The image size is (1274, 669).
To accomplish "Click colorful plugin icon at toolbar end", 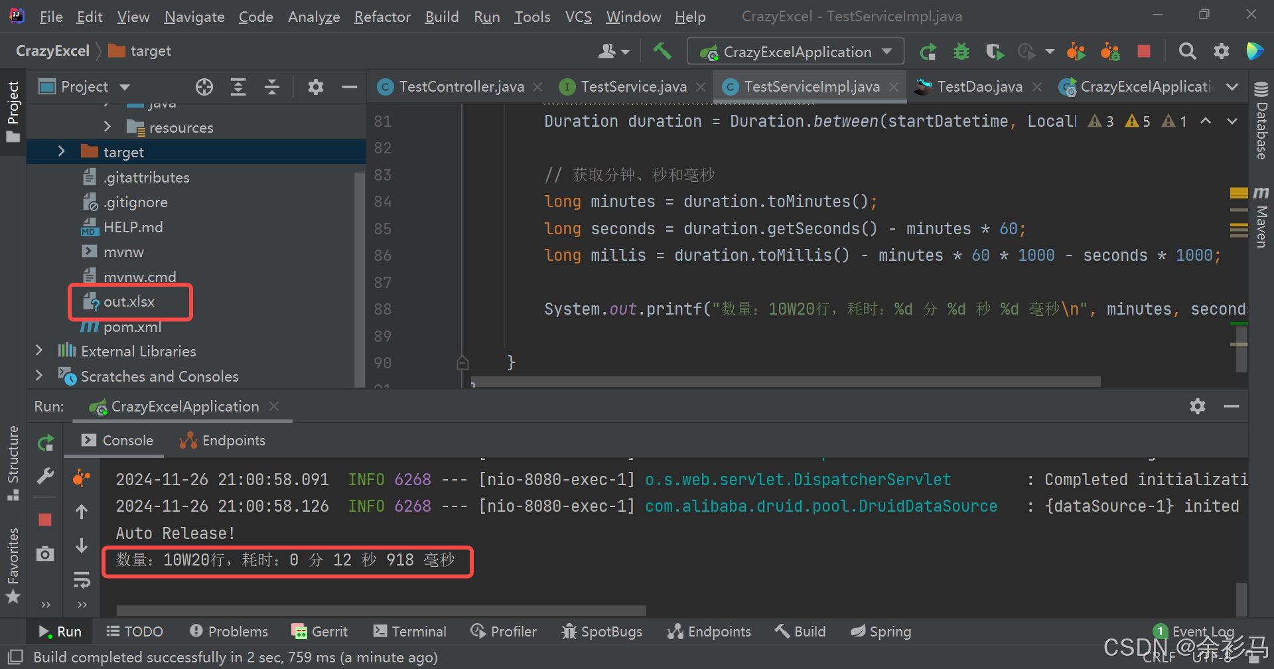I will point(1255,51).
